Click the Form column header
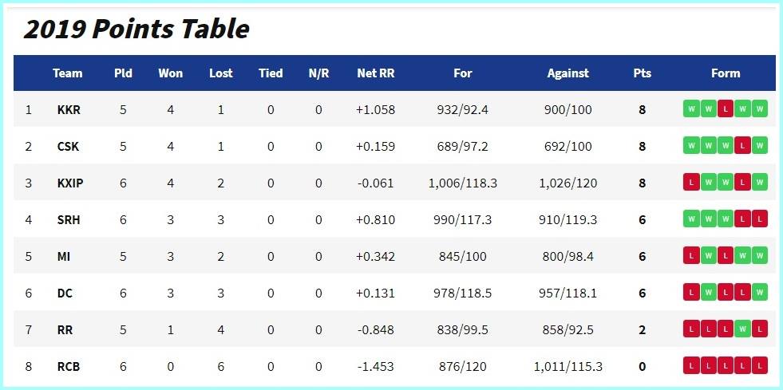 coord(725,73)
